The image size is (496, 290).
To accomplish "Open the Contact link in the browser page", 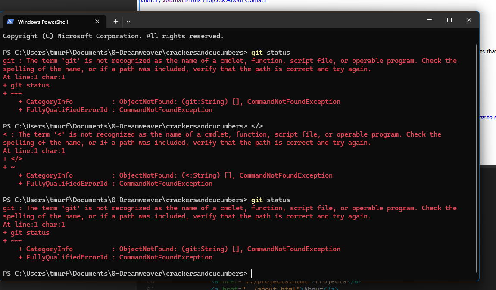I will 256,1.
